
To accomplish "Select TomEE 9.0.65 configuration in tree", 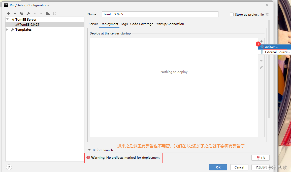I will (45, 24).
